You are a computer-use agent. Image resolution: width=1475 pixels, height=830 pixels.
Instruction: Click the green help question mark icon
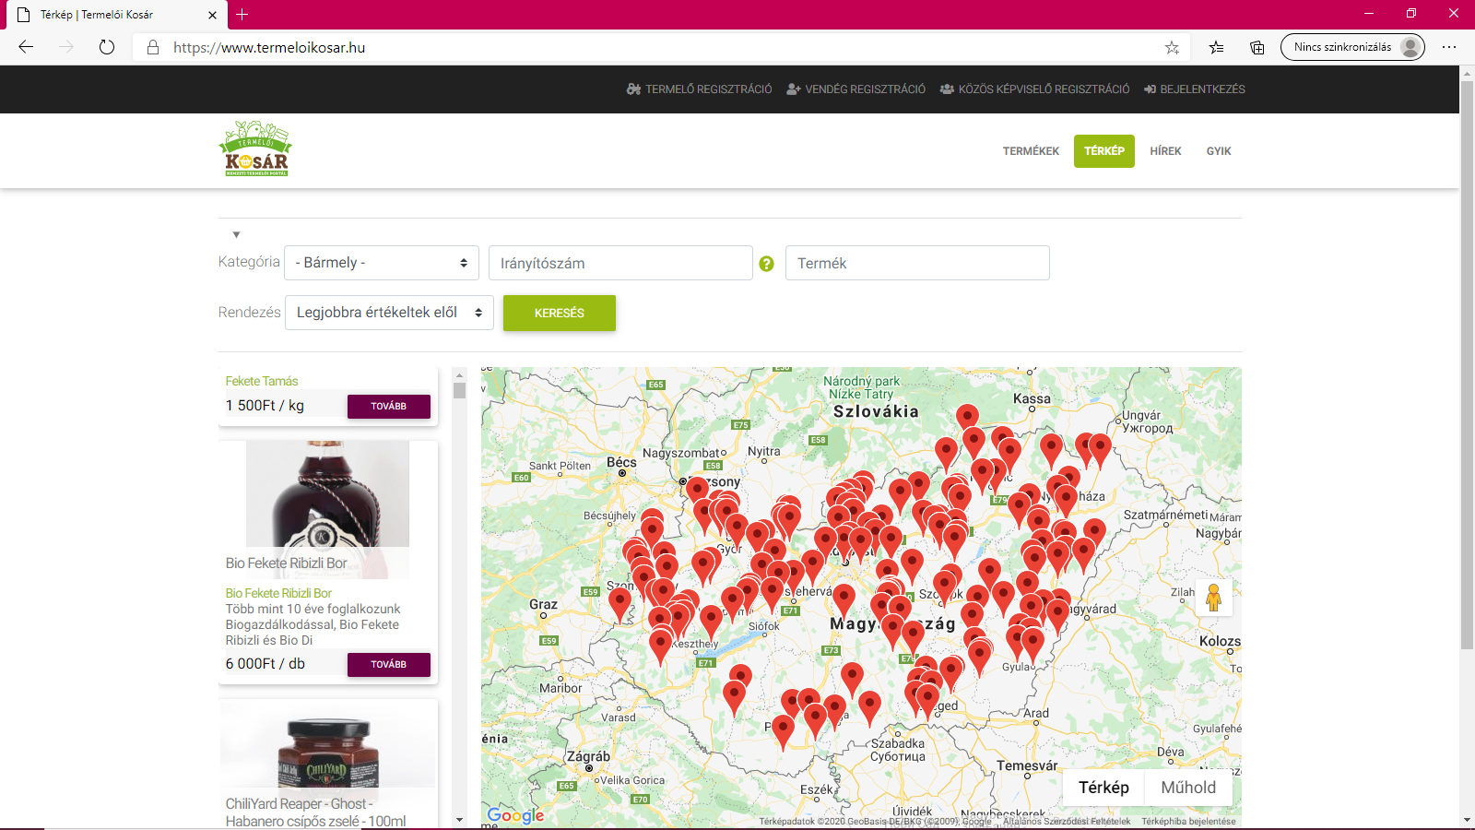point(766,264)
